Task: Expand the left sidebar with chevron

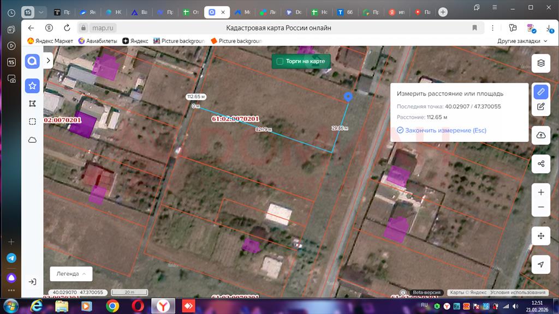Action: coord(49,61)
